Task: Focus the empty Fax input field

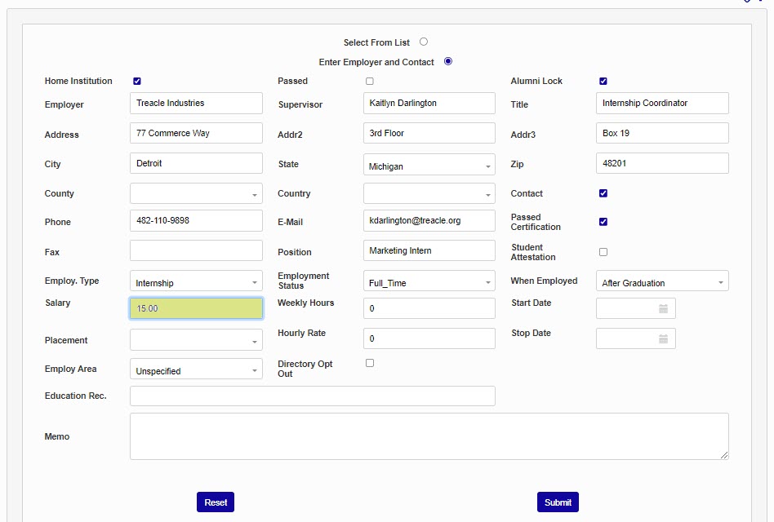Action: pyautogui.click(x=196, y=251)
